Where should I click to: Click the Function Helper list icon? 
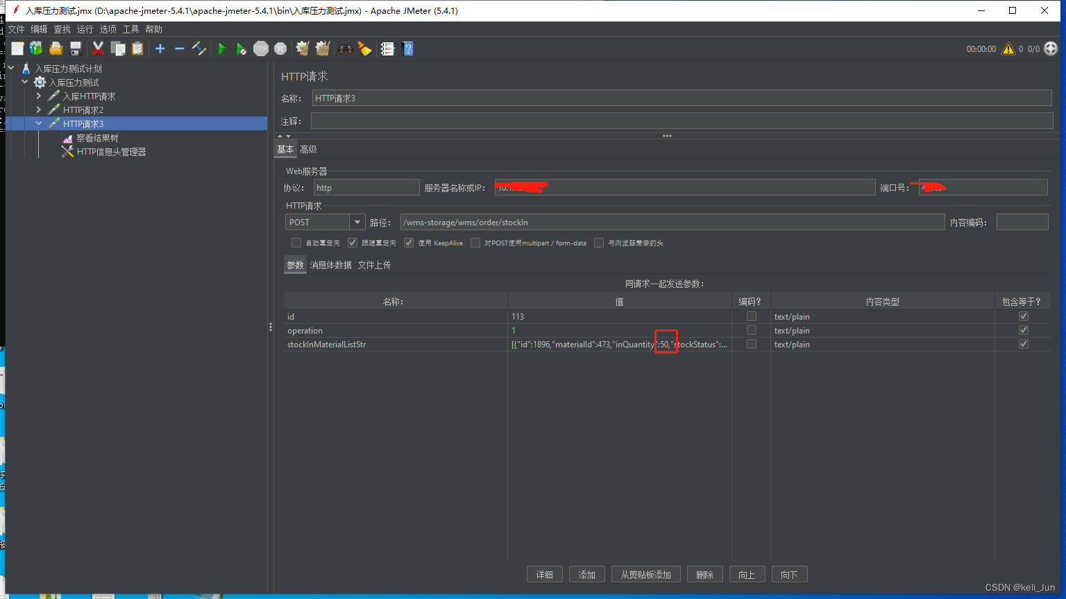pyautogui.click(x=387, y=49)
